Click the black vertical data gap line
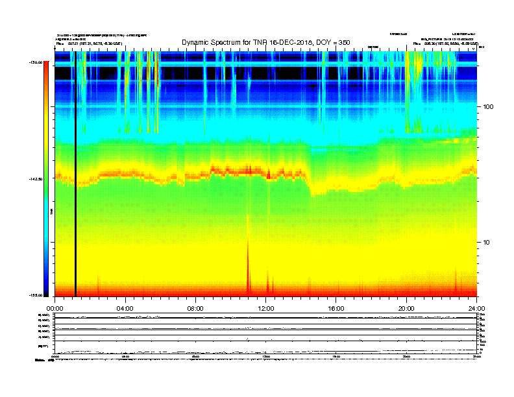This screenshot has width=514, height=397. [x=75, y=174]
